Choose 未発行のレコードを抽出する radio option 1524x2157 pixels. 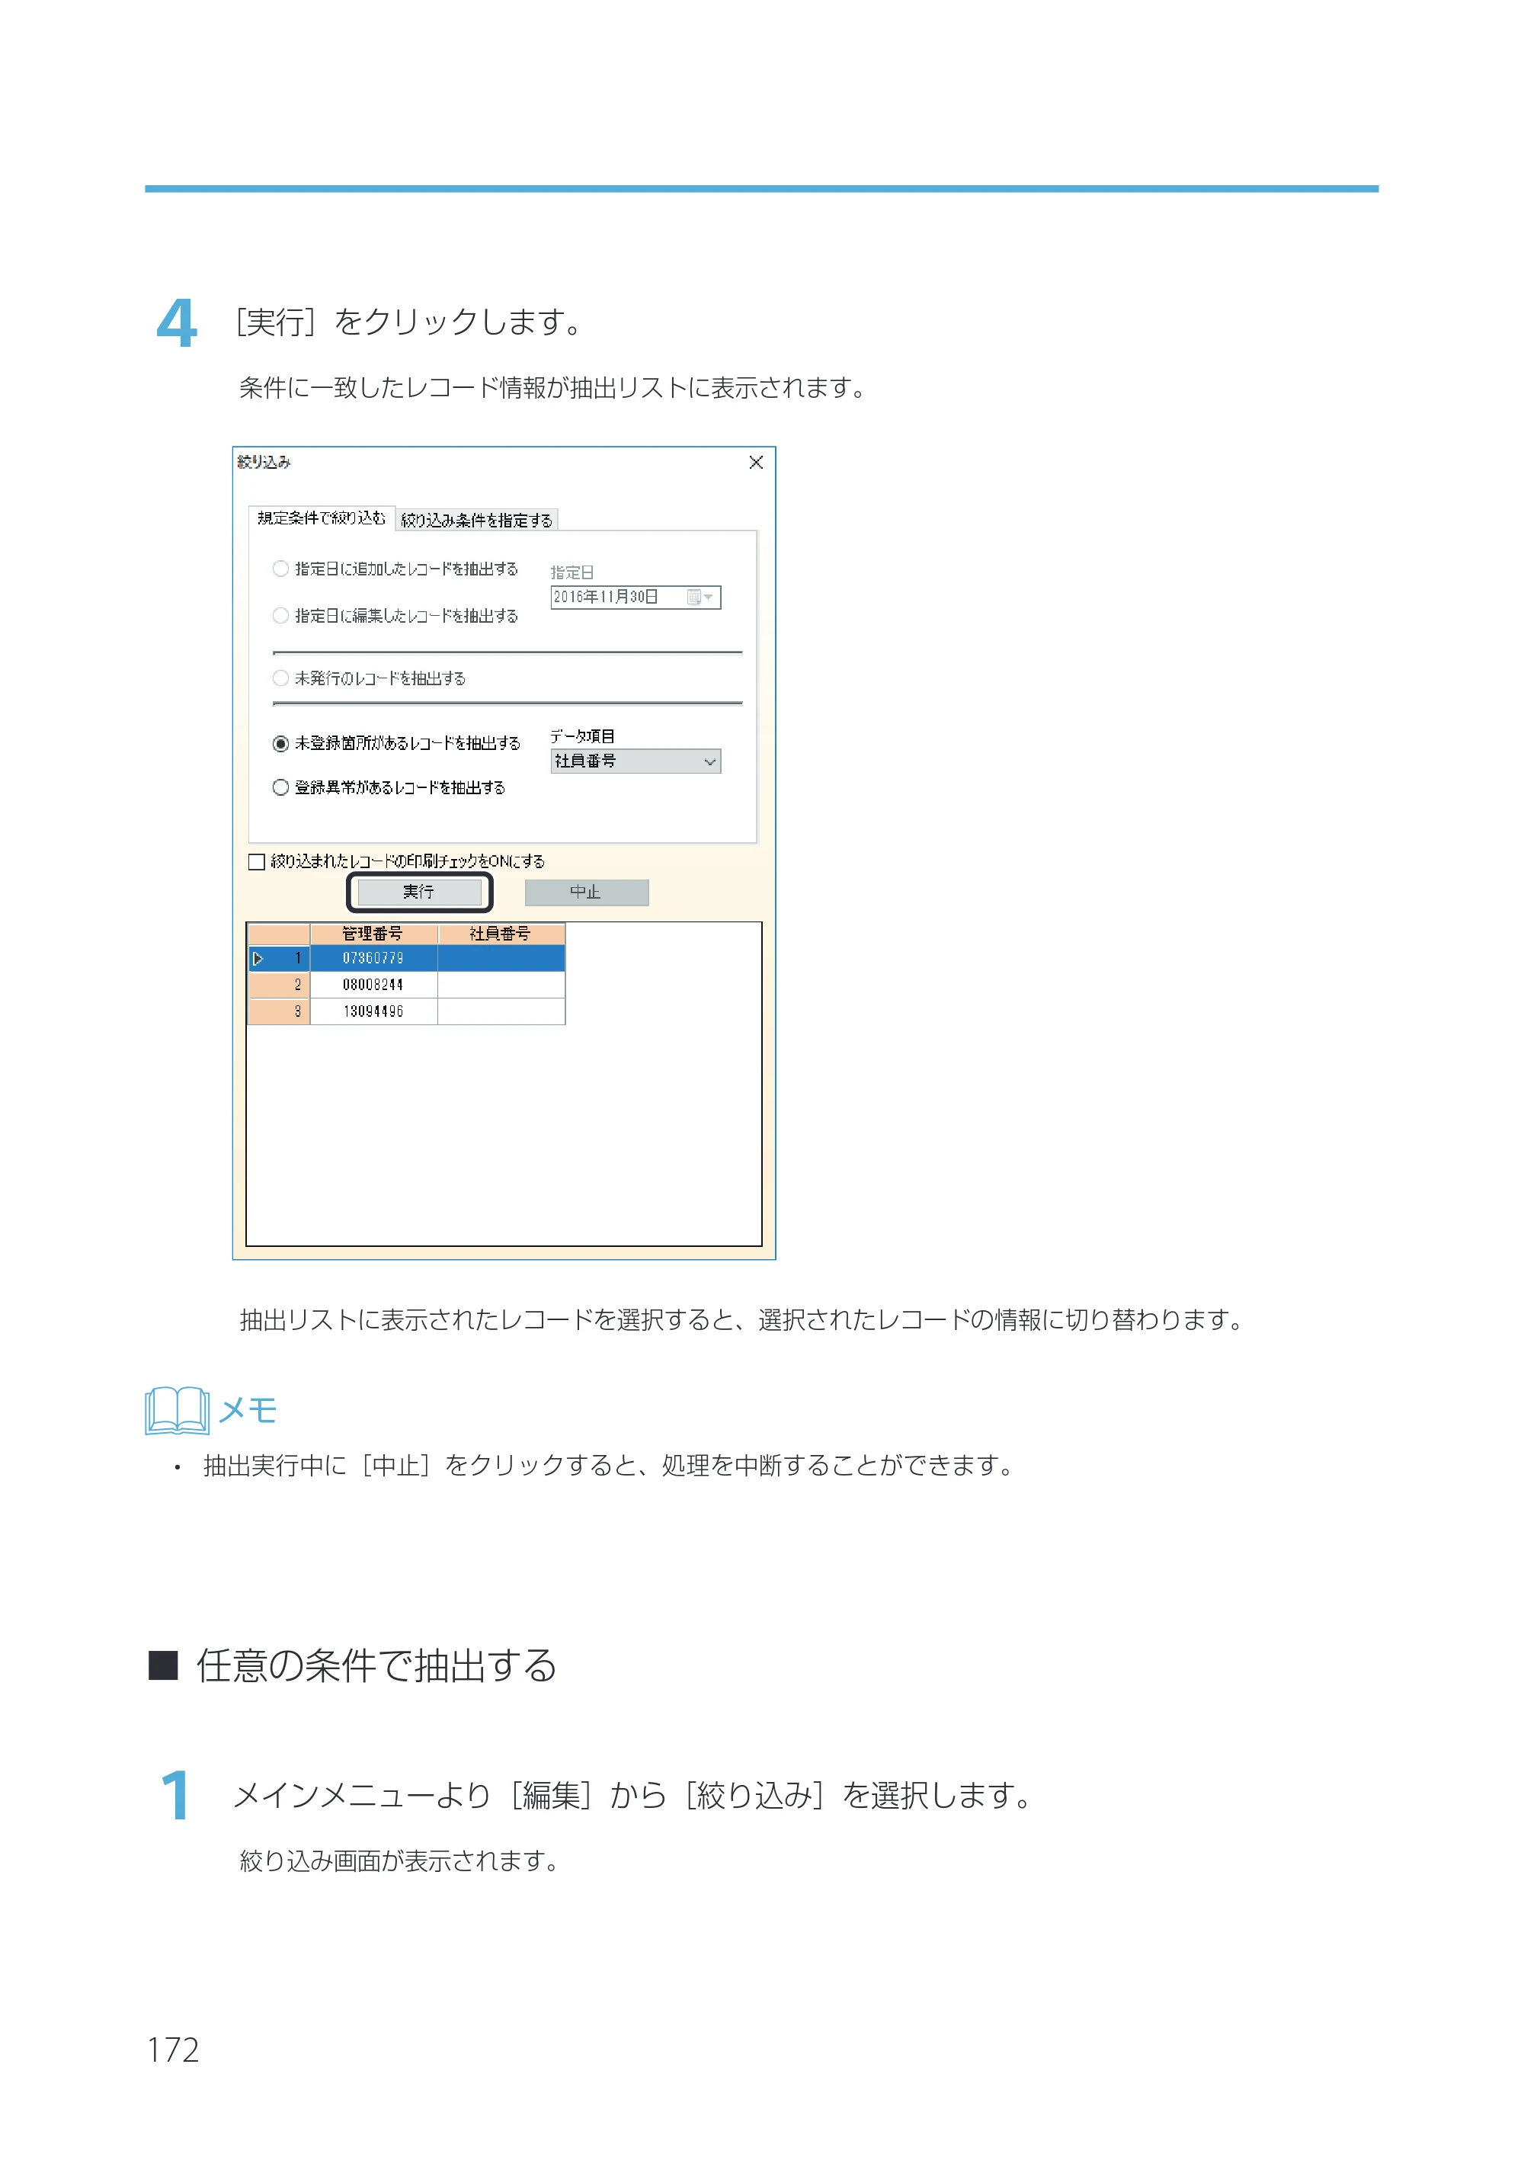tap(280, 678)
